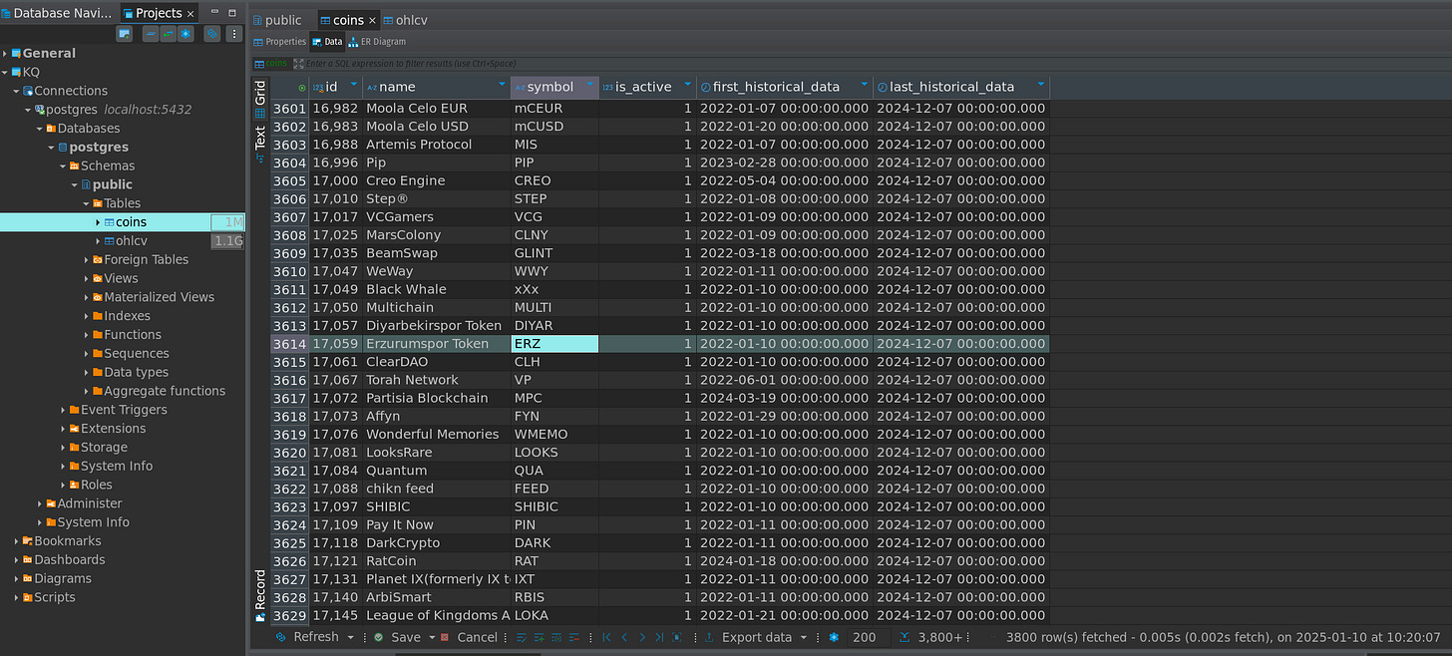This screenshot has height=656, width=1452.
Task: Click the Record panel toggle icon
Action: [260, 596]
